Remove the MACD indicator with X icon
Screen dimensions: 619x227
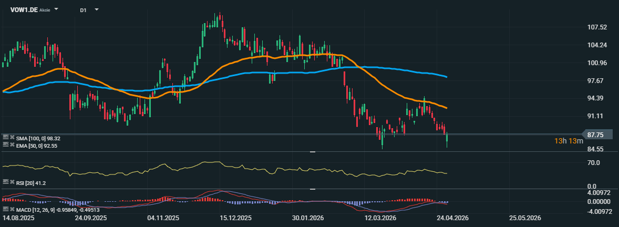(x=12, y=210)
